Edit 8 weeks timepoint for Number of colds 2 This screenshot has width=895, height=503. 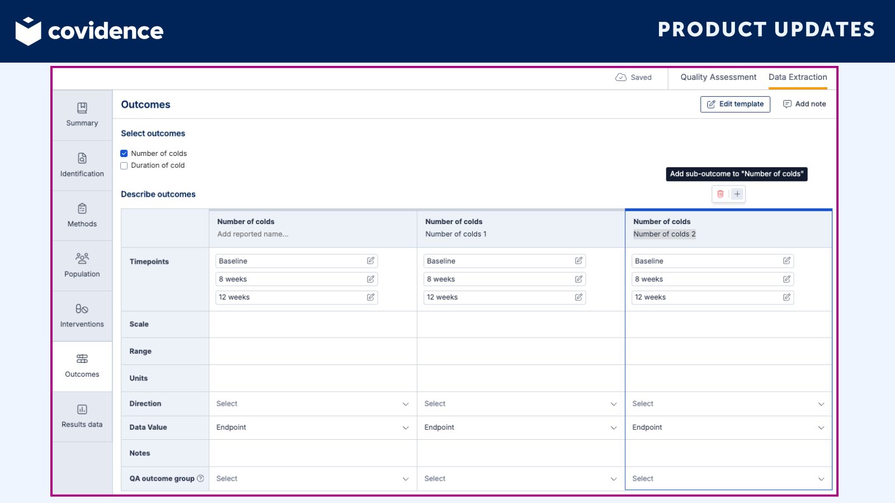point(786,279)
